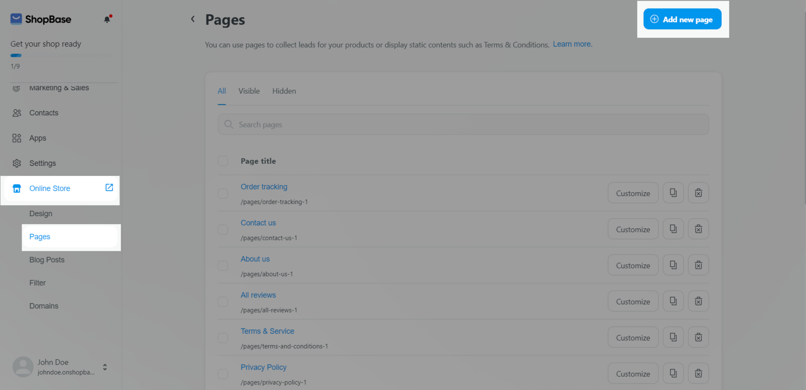Open the Domains submenu item
The height and width of the screenshot is (390, 806).
tap(44, 306)
